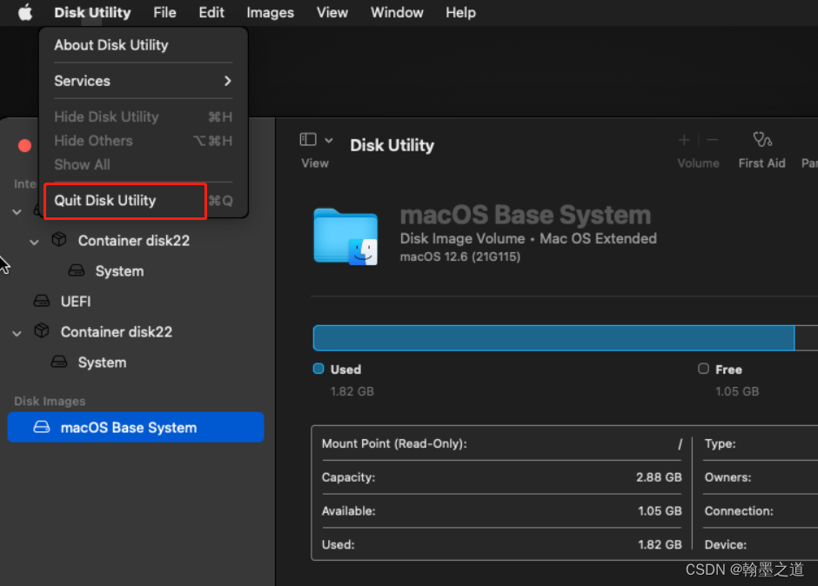Collapse the first Container disk22 chevron
The width and height of the screenshot is (818, 586).
(x=35, y=242)
